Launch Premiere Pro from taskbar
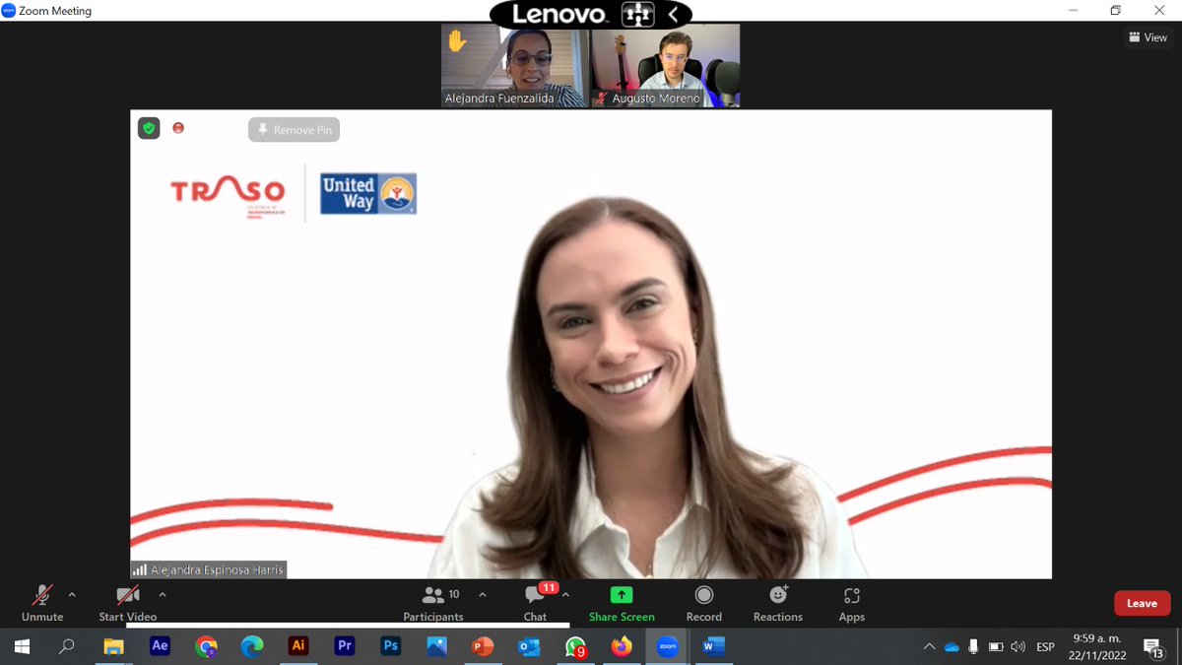 point(344,646)
